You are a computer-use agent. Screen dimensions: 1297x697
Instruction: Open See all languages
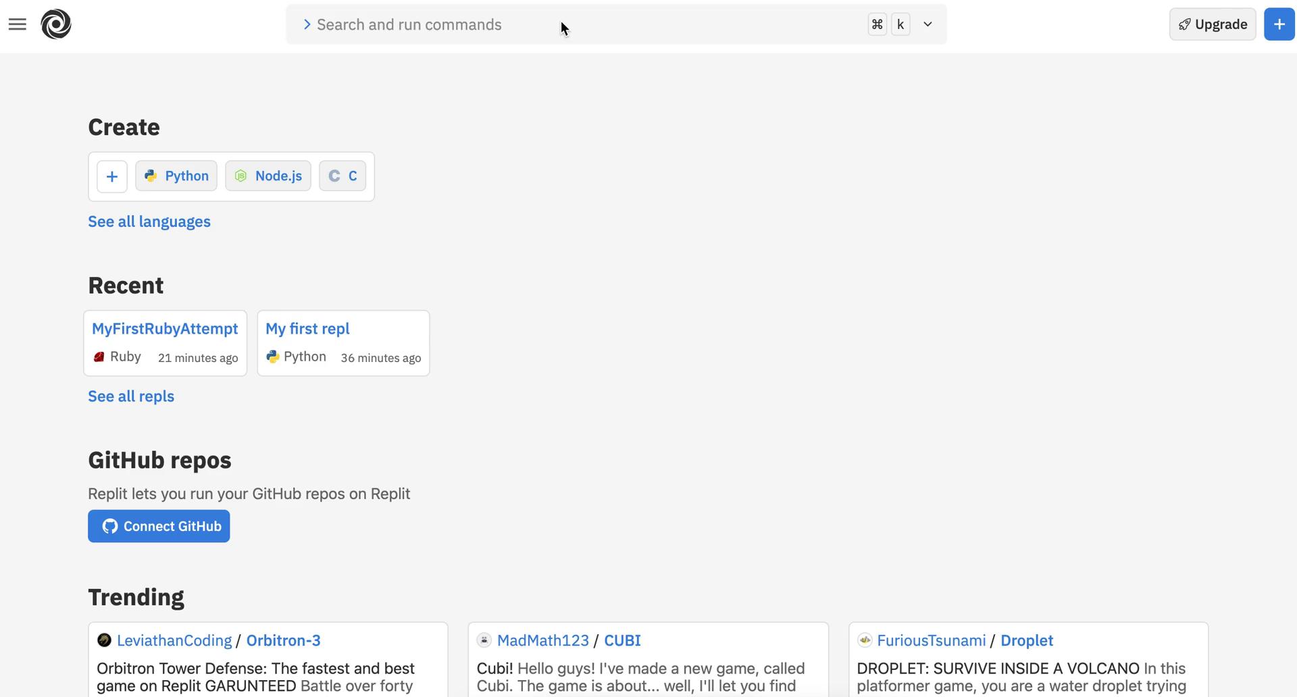(x=149, y=222)
